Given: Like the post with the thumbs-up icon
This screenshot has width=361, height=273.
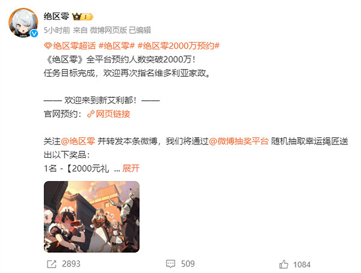Looking at the screenshot, I should pyautogui.click(x=283, y=264).
